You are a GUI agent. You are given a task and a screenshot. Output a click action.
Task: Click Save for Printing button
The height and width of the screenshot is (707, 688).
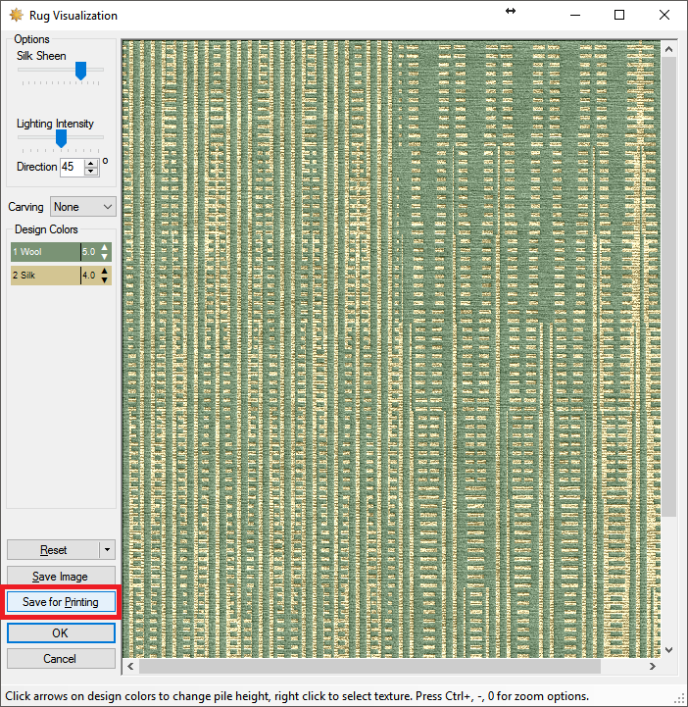[61, 602]
